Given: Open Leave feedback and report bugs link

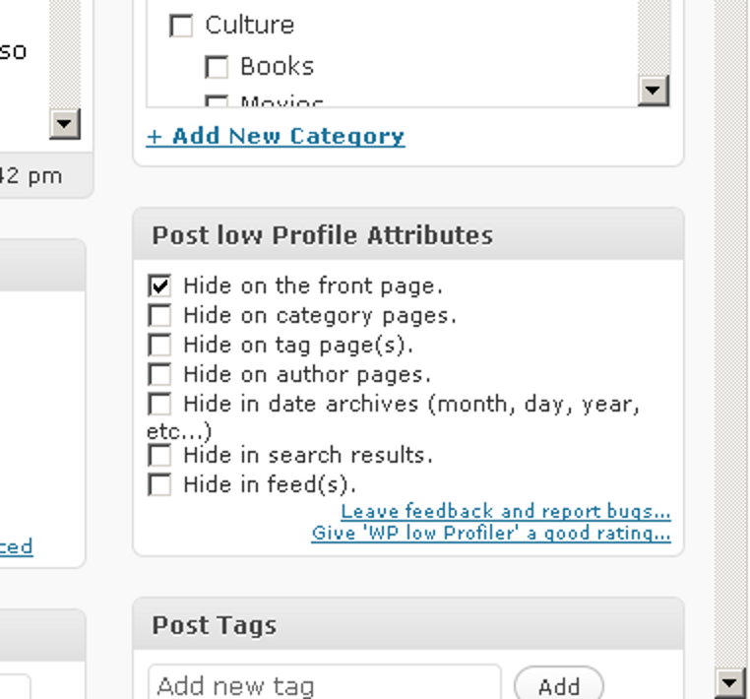Looking at the screenshot, I should click(x=506, y=512).
